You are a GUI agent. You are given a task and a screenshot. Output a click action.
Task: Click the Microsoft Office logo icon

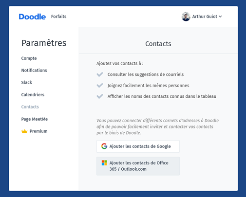[104, 163]
